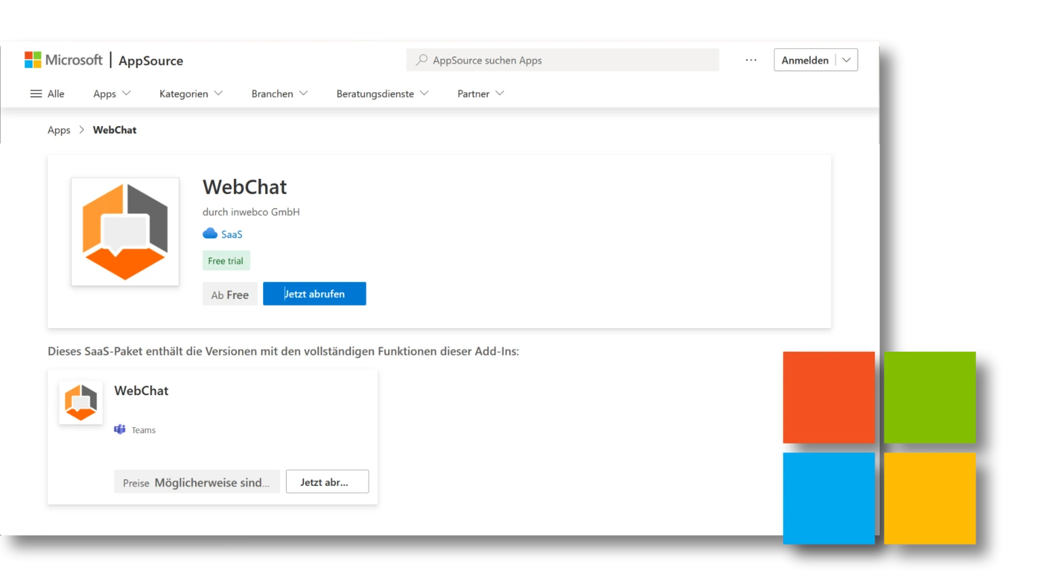The width and height of the screenshot is (1044, 587).
Task: Open the ellipsis (...) options menu
Action: (750, 60)
